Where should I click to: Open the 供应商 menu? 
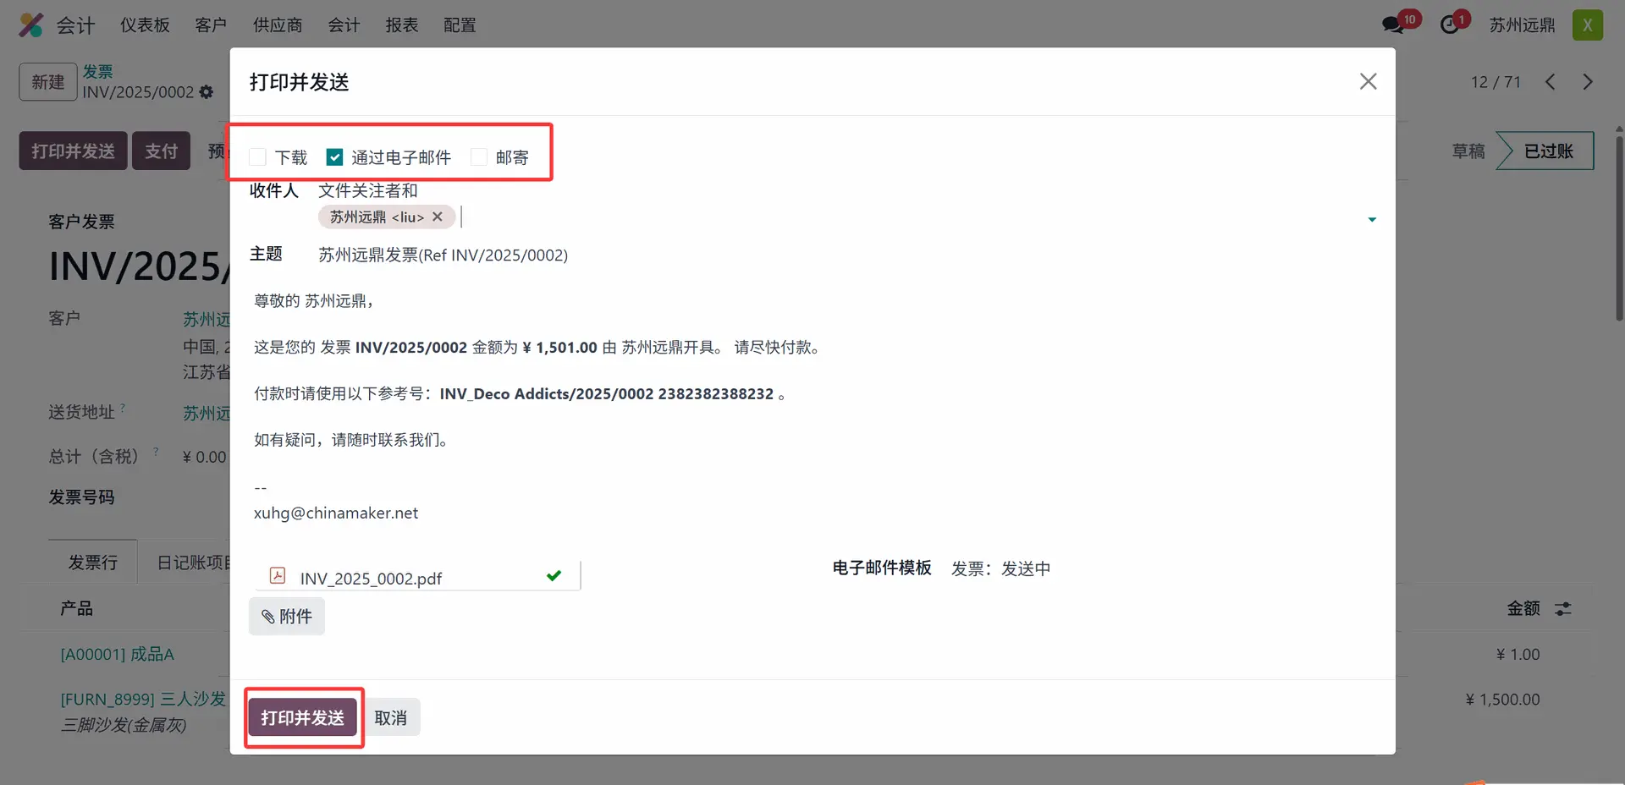[277, 25]
